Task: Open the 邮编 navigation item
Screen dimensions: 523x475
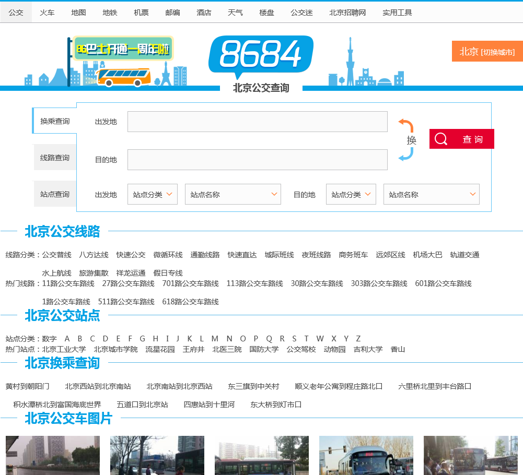Action: point(172,13)
